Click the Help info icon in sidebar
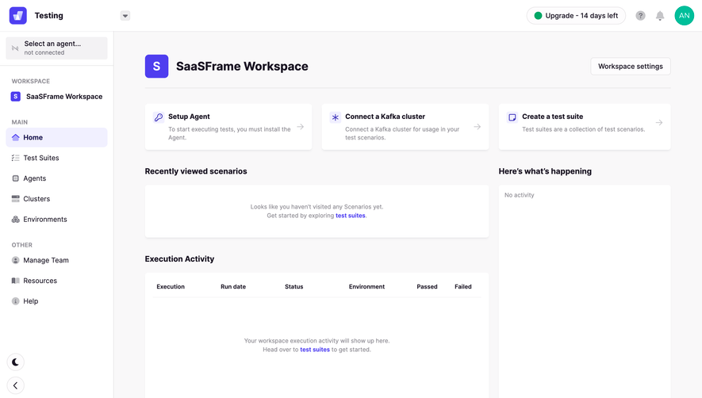The height and width of the screenshot is (398, 702). coord(16,301)
